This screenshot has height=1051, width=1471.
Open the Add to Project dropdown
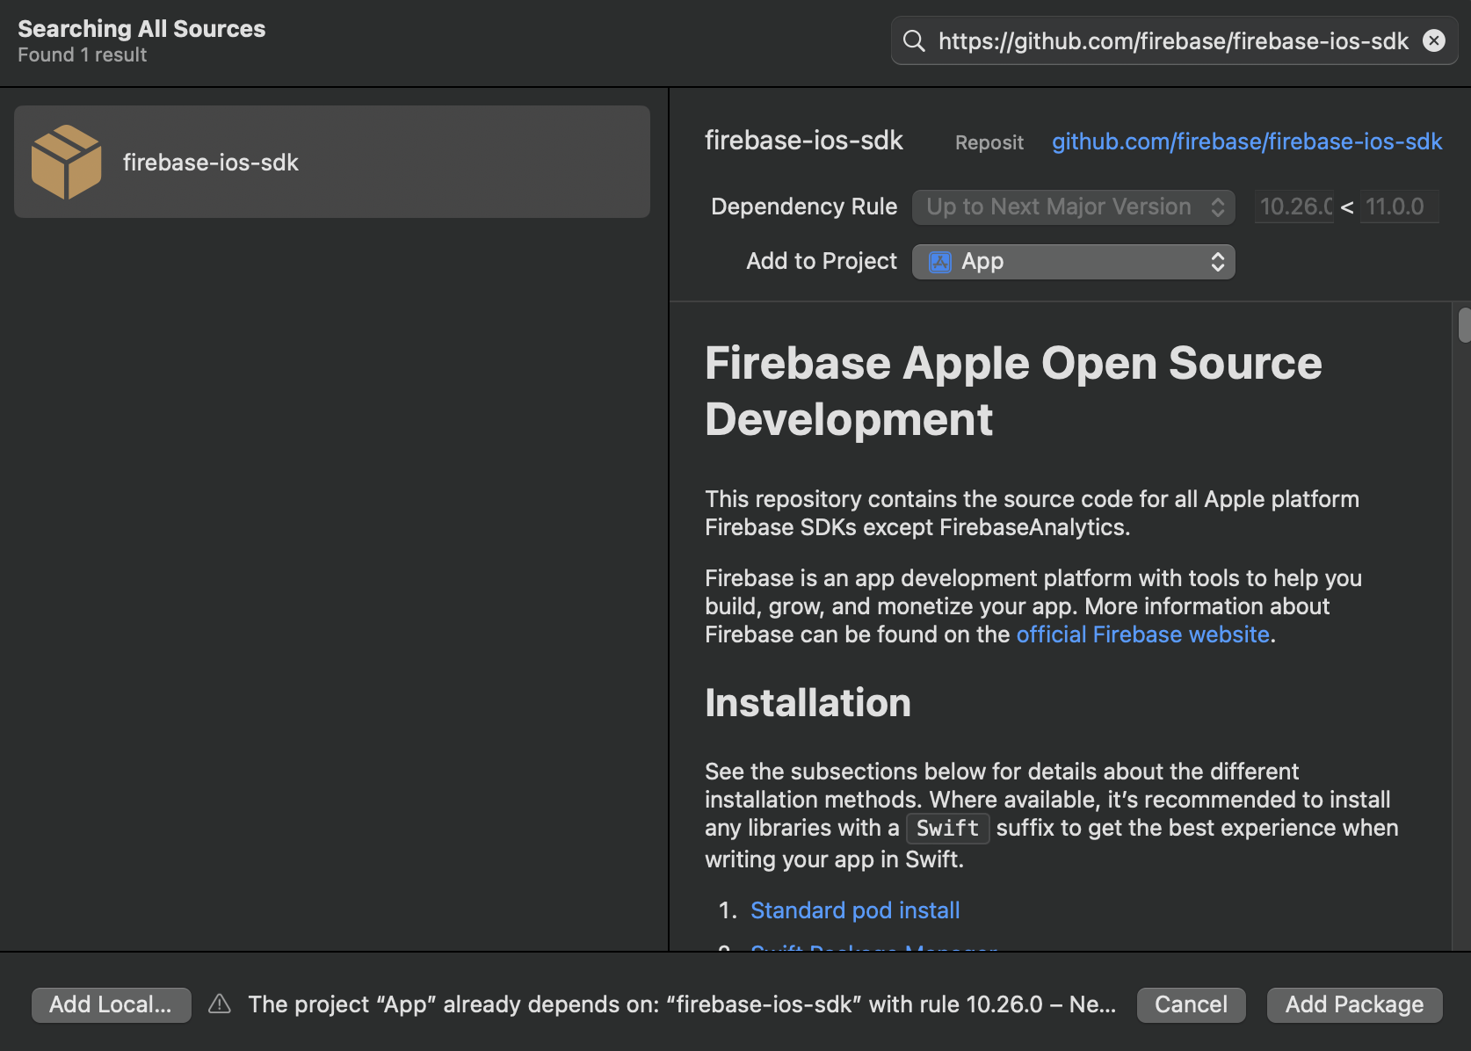1073,262
